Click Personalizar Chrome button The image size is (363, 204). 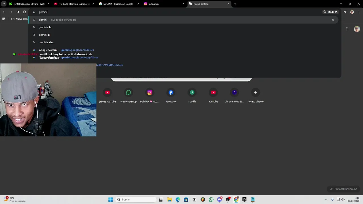click(343, 189)
